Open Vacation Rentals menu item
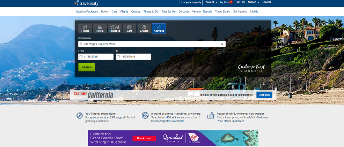Screen dimensions: 344x147 click(x=202, y=11)
